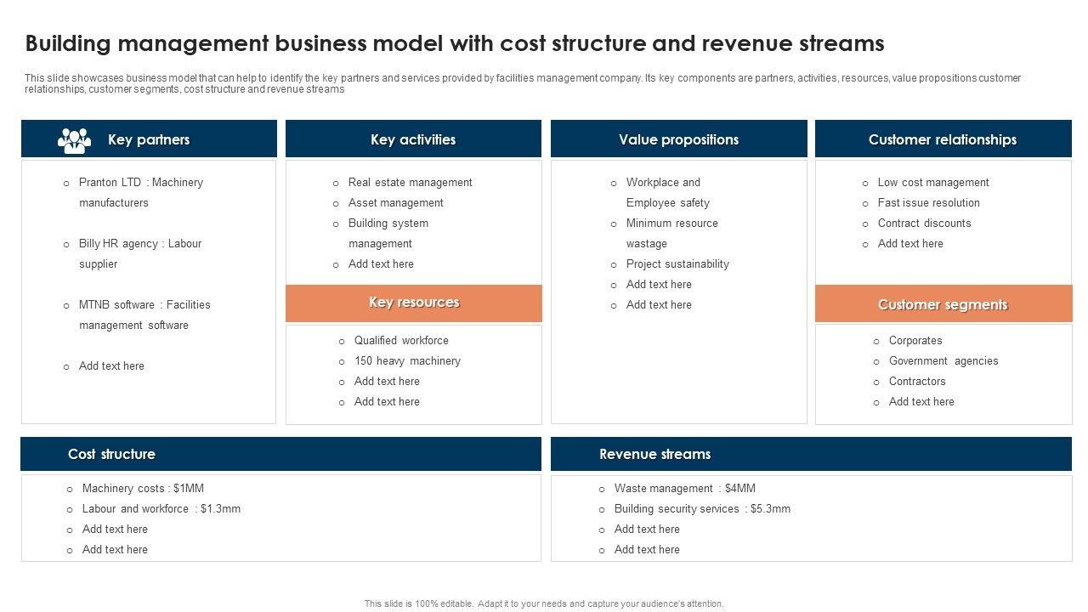Select the Key partners header
The height and width of the screenshot is (612, 1088).
pyautogui.click(x=149, y=139)
